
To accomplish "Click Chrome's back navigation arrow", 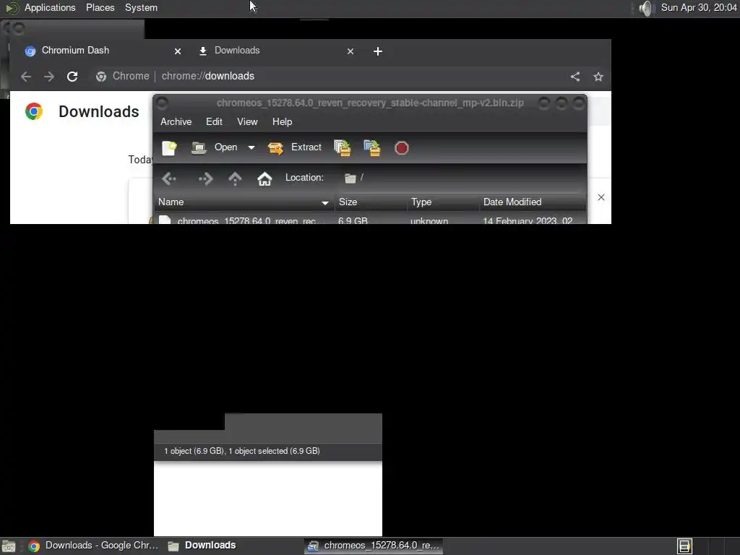I will click(x=26, y=77).
